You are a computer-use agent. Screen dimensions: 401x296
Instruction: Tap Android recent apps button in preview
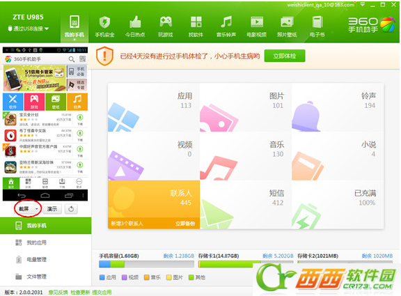coord(69,196)
